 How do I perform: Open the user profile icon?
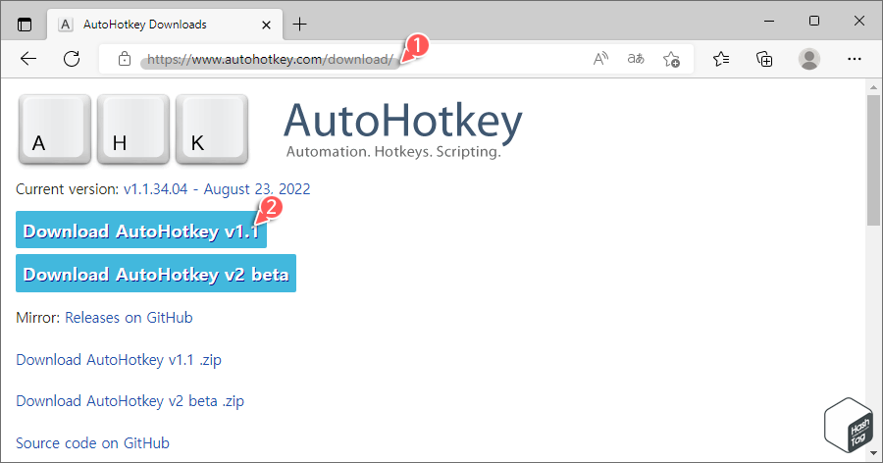809,59
